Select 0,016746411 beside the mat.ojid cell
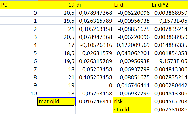This screenshot has height=114, width=188. point(94,101)
